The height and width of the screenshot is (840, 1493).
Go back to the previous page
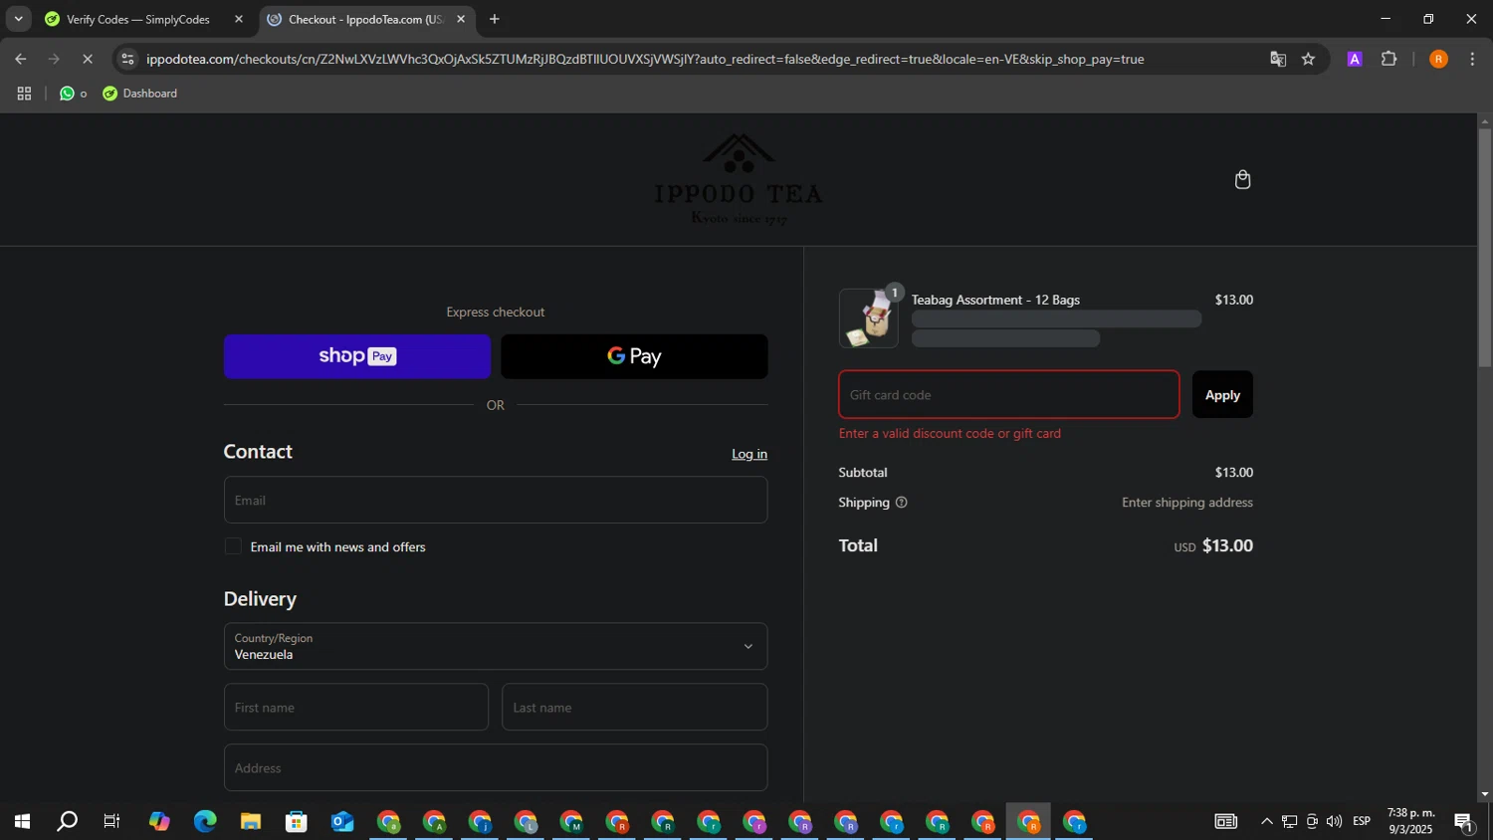coord(20,59)
